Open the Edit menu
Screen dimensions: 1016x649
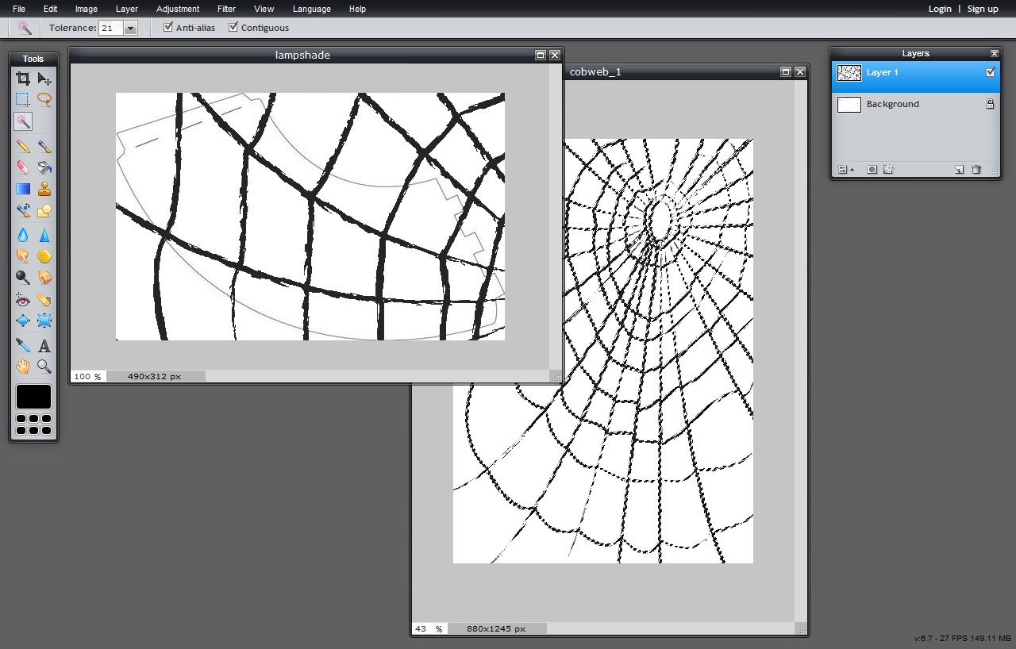(50, 9)
